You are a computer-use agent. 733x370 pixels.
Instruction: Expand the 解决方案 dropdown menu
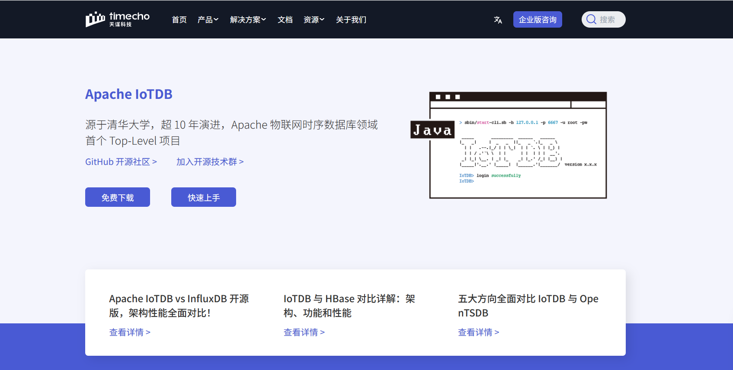(x=248, y=20)
